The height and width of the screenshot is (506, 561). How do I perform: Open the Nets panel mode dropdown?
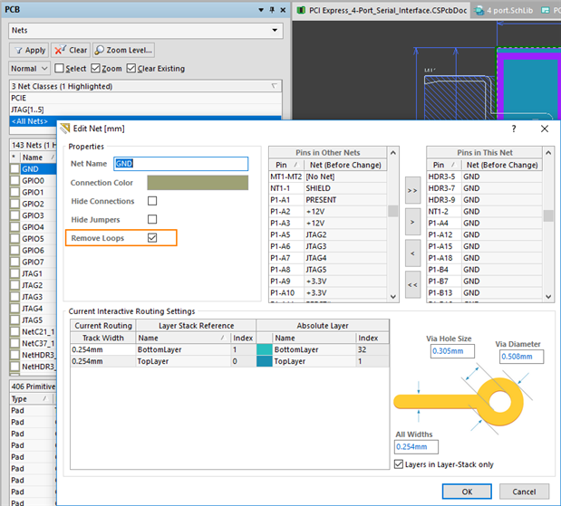tap(275, 31)
